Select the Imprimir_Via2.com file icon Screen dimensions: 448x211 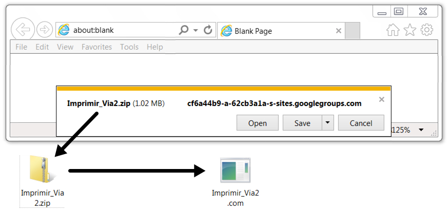point(235,170)
